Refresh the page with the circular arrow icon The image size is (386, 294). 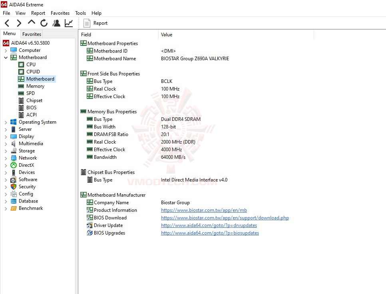tap(44, 23)
